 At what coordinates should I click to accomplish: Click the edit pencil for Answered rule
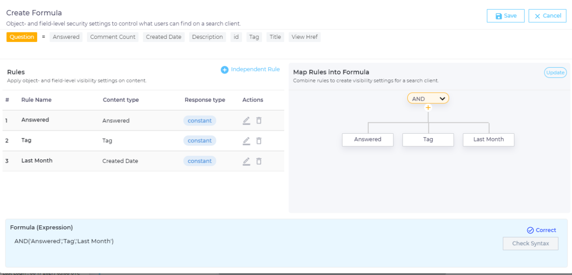pos(246,121)
